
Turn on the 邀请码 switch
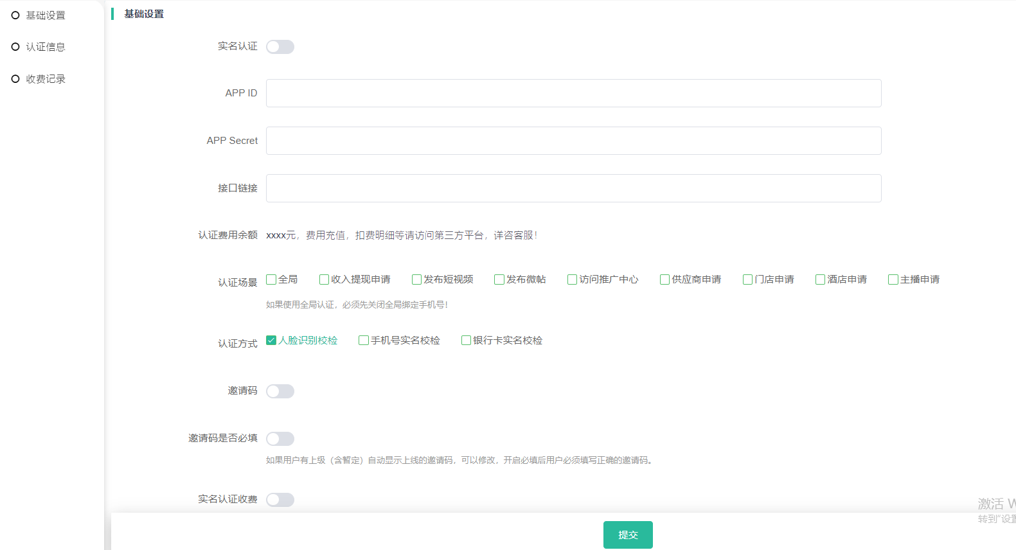click(x=280, y=391)
